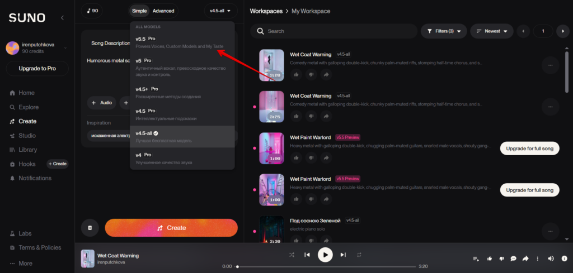Open player bar vertical dots menu

pyautogui.click(x=537, y=259)
